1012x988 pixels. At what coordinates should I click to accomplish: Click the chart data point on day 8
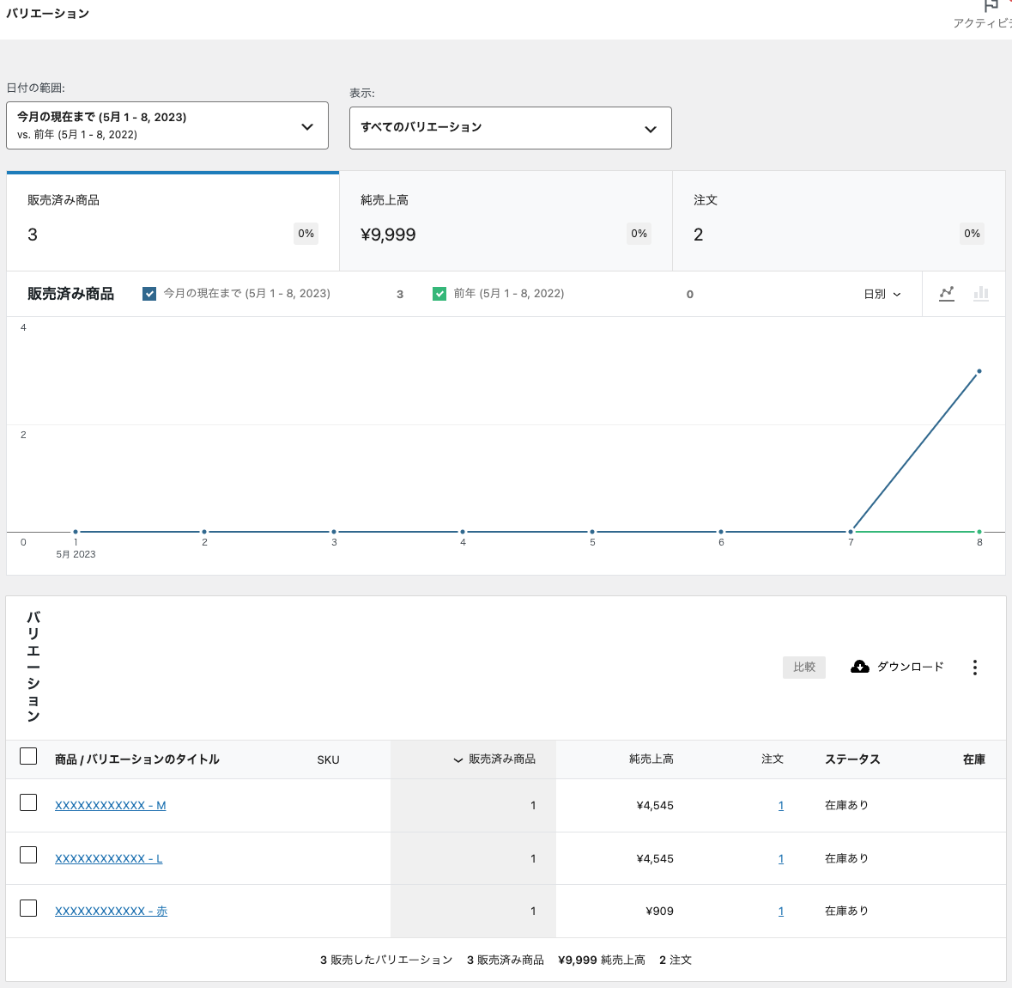(979, 372)
